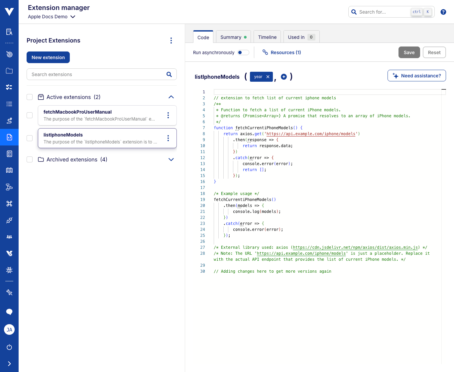Toggle Run asynchronously switch
This screenshot has height=372, width=454.
tap(243, 52)
